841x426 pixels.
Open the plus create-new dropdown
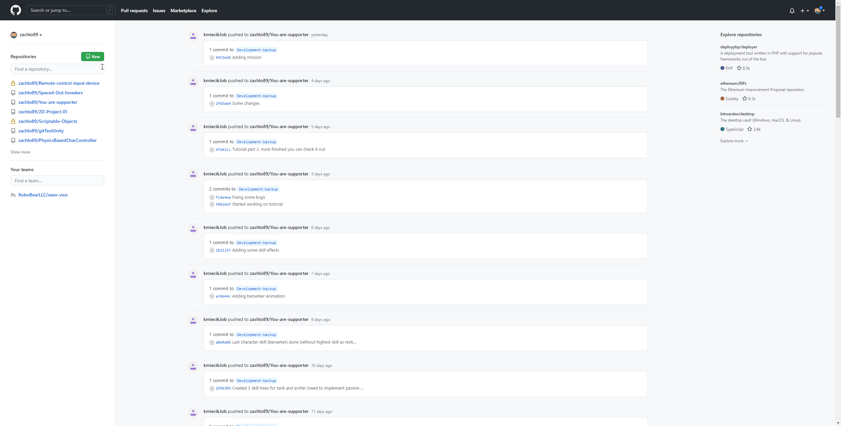pyautogui.click(x=805, y=11)
